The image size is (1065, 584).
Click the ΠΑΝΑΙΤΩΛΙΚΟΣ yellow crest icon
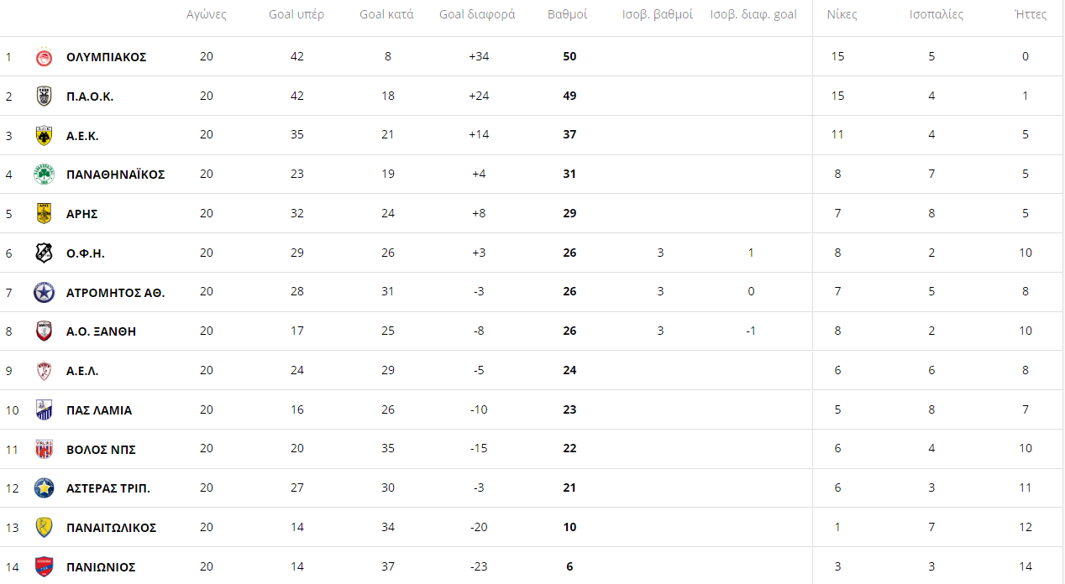(44, 528)
